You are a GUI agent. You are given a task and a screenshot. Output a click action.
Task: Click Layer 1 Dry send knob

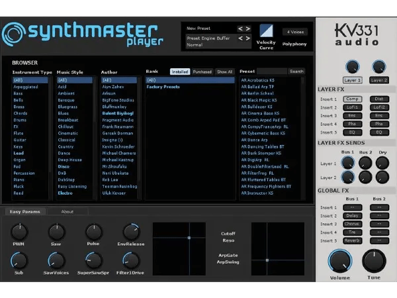point(382,163)
